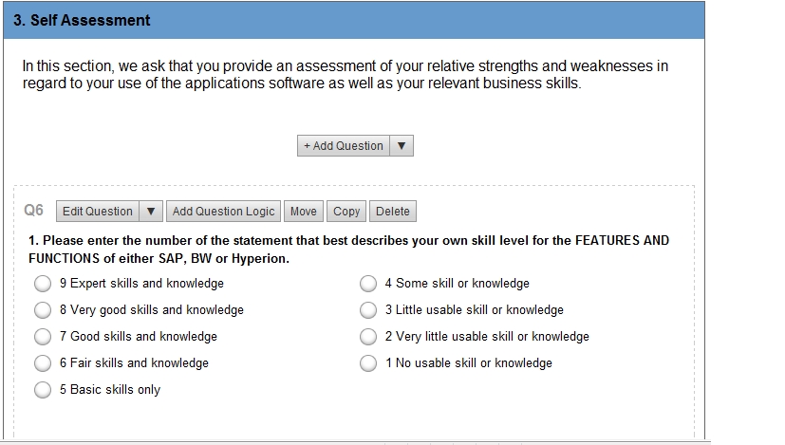Click the + Add Question button
The image size is (785, 445).
pyautogui.click(x=344, y=146)
